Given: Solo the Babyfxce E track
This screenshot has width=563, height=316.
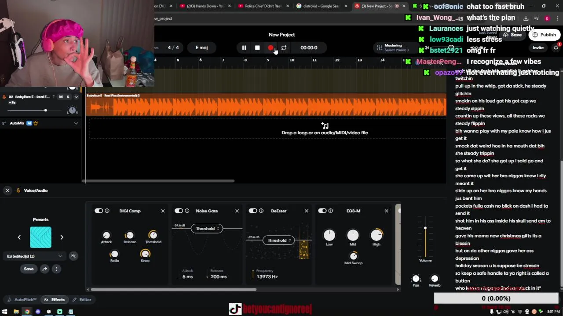Looking at the screenshot, I should pos(68,97).
